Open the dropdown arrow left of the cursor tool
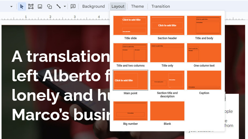Image resolution: width=248 pixels, height=139 pixels. coord(11,6)
